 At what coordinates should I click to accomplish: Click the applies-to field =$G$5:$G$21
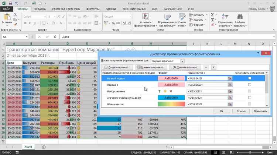click(x=207, y=85)
